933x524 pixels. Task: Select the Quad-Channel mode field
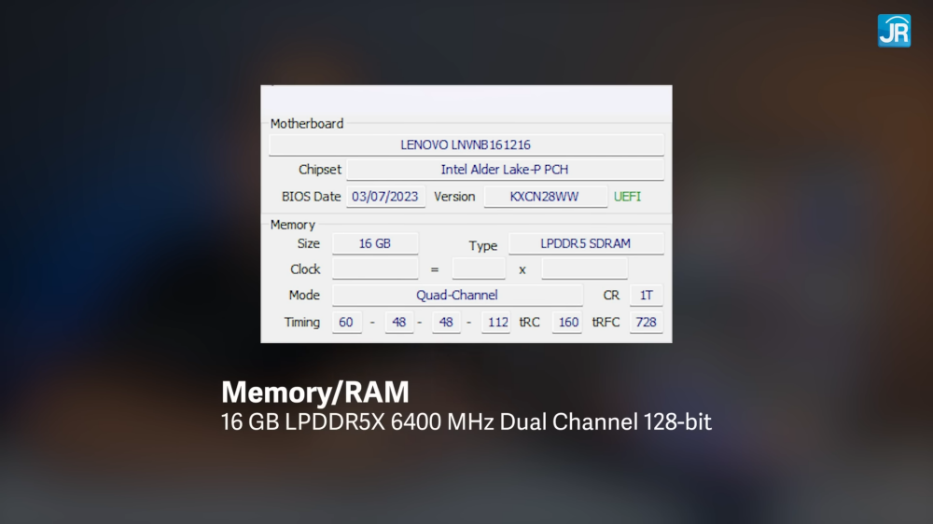[x=457, y=295]
